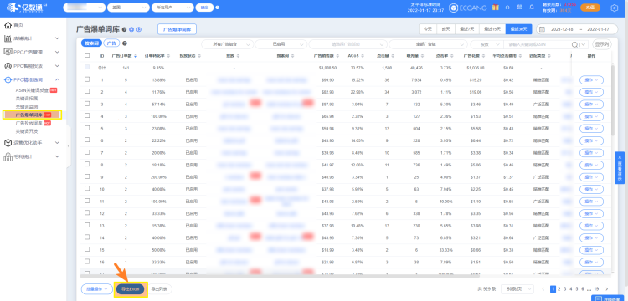
Task: Click the orange 充值 recharge button
Action: [590, 8]
